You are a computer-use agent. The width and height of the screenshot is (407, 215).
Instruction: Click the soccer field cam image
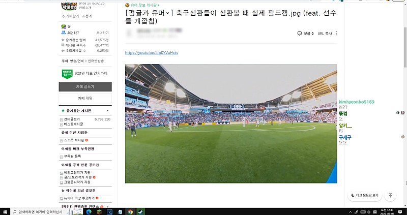[x=231, y=124]
